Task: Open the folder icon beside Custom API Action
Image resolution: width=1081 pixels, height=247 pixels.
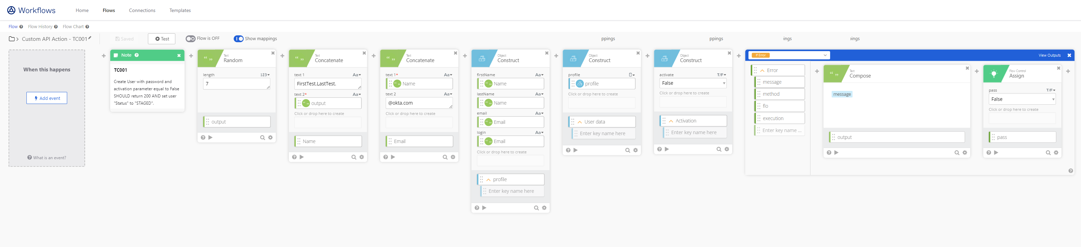Action: [x=12, y=39]
